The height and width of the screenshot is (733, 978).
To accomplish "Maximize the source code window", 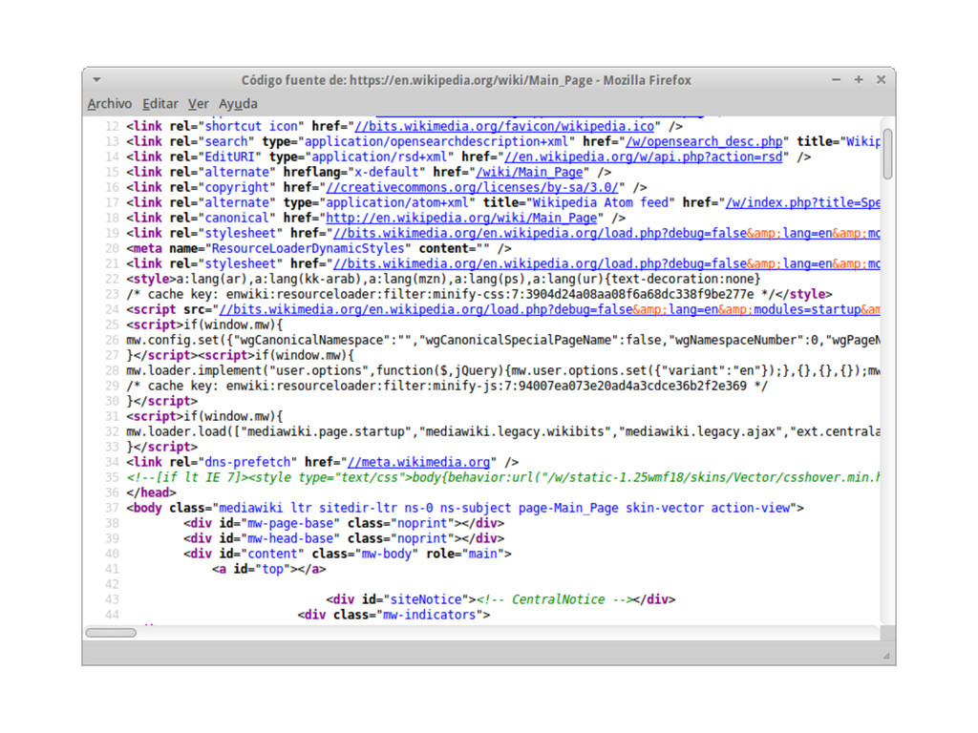I will coord(859,80).
